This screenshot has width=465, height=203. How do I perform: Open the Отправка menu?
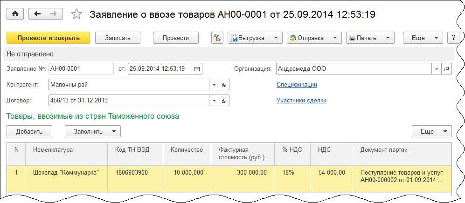(314, 38)
